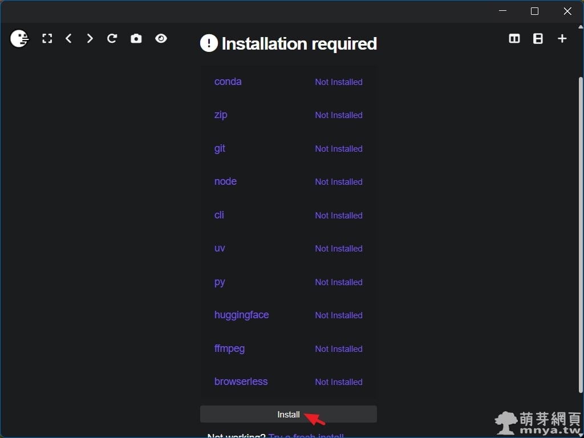Go forward with the right arrow
The image size is (584, 438).
(90, 39)
